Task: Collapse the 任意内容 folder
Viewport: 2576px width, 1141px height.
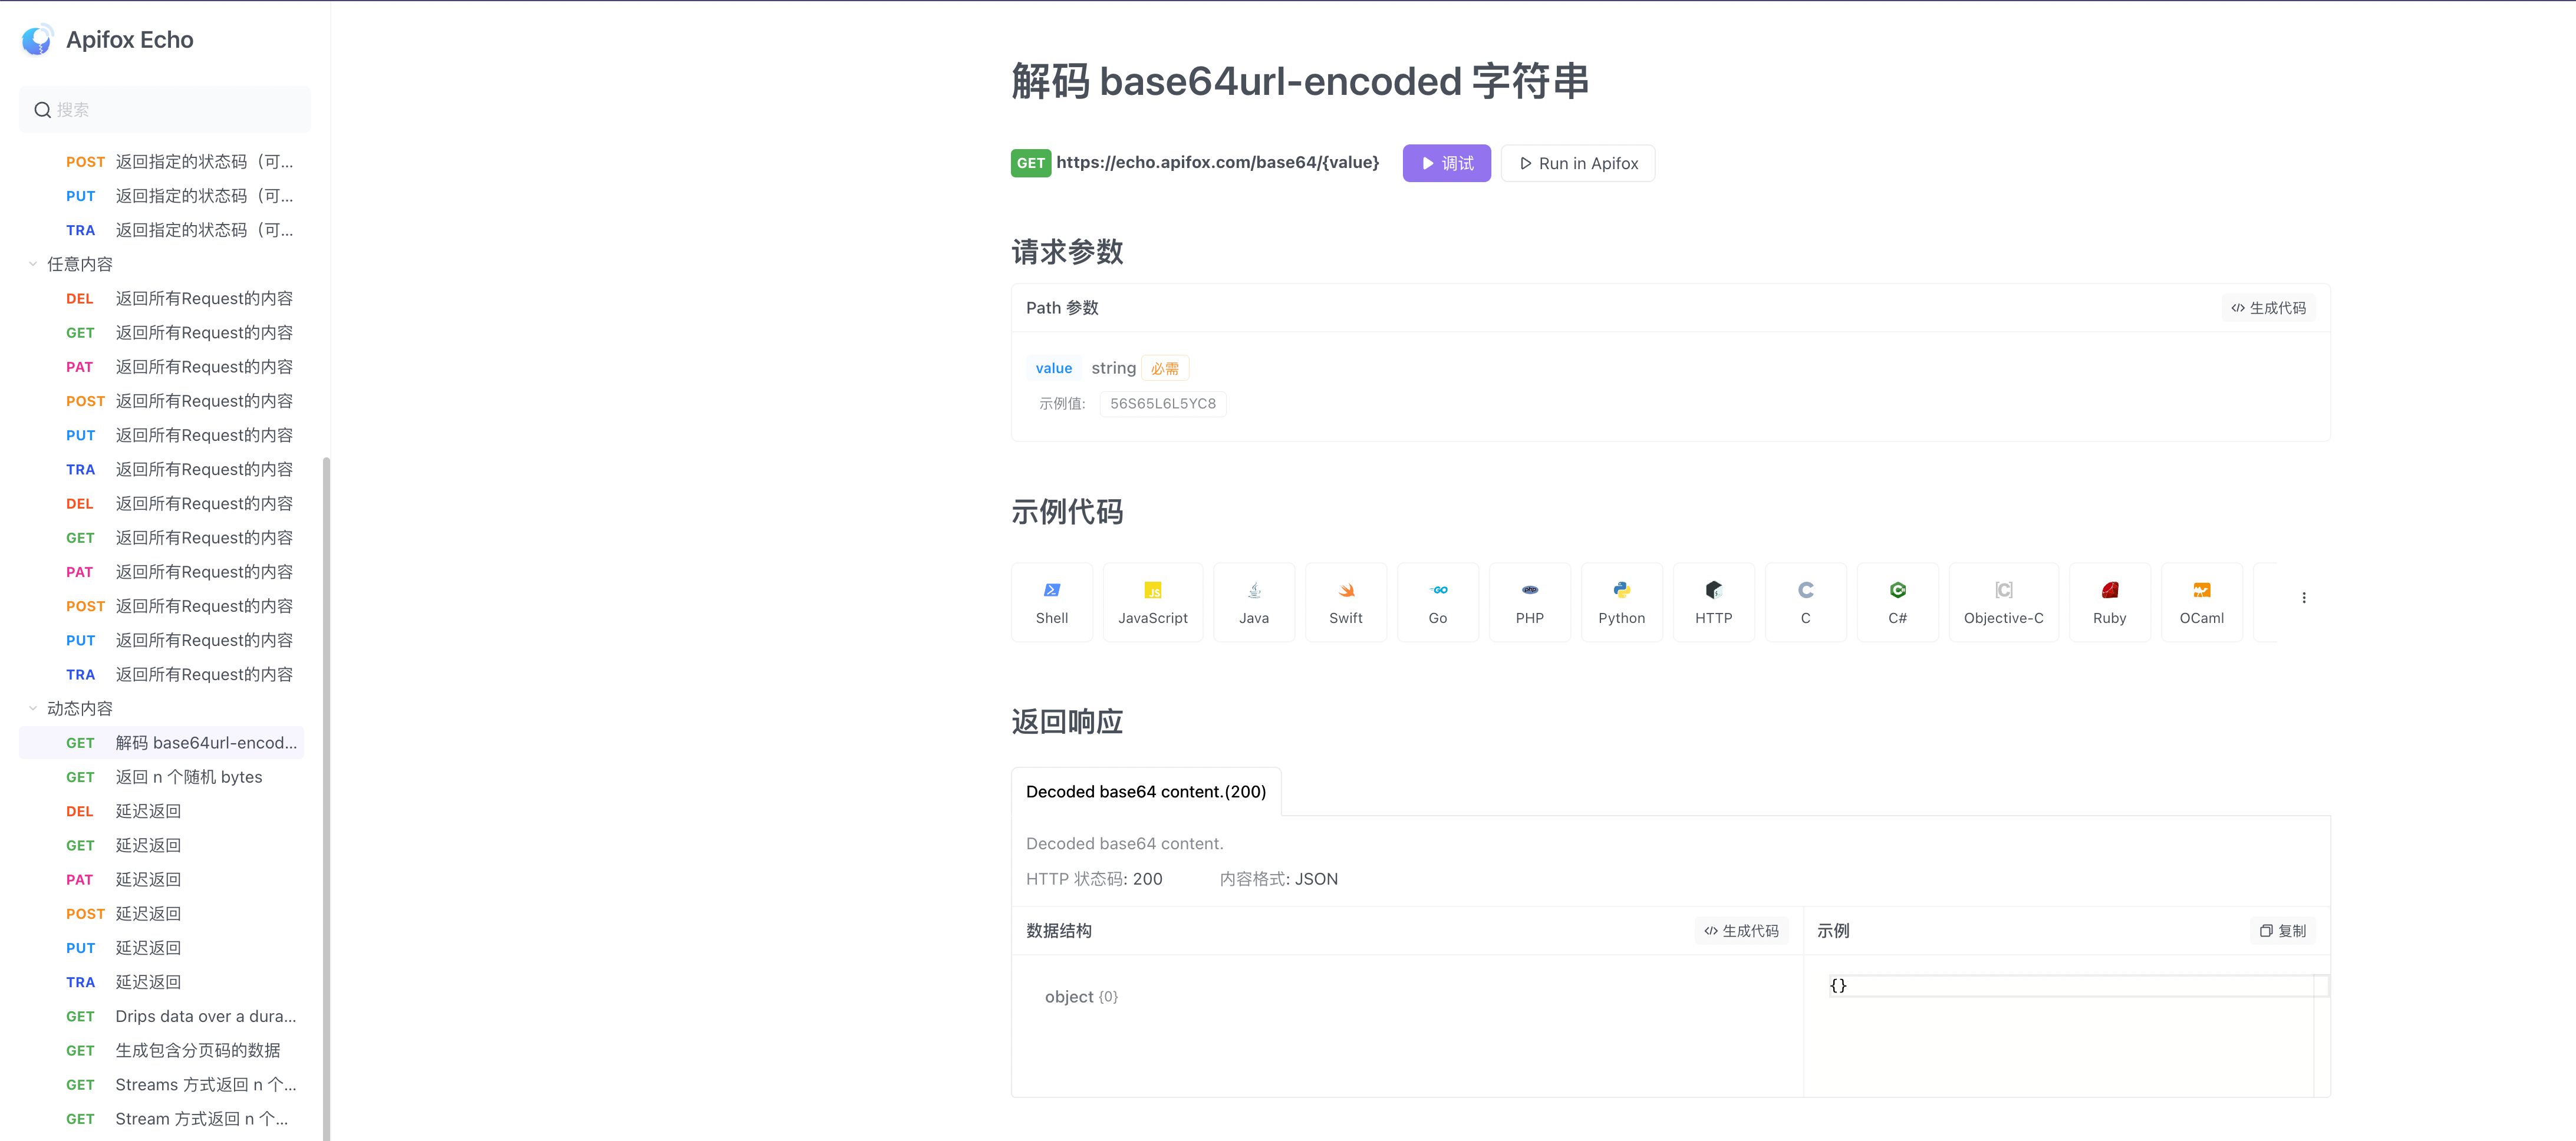Action: [x=33, y=264]
